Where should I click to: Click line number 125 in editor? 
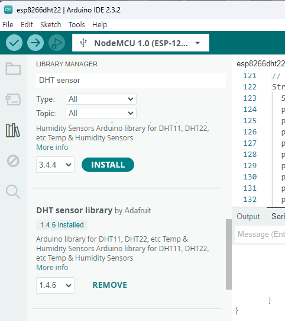250,121
